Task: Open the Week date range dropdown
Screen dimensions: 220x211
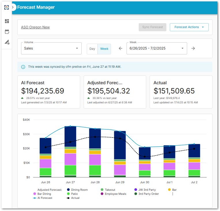Action: click(x=157, y=48)
